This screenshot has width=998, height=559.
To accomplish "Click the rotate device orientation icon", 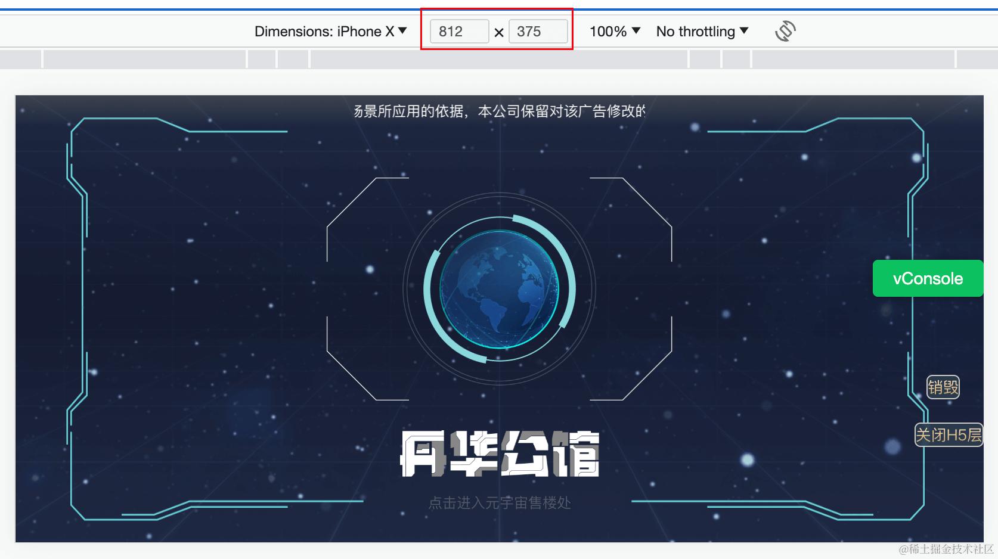I will tap(785, 31).
